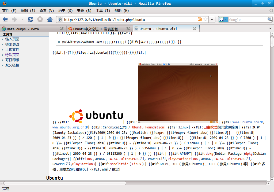This screenshot has width=274, height=192.
Task: Click the search magnifier icon
Action: coord(269,20)
